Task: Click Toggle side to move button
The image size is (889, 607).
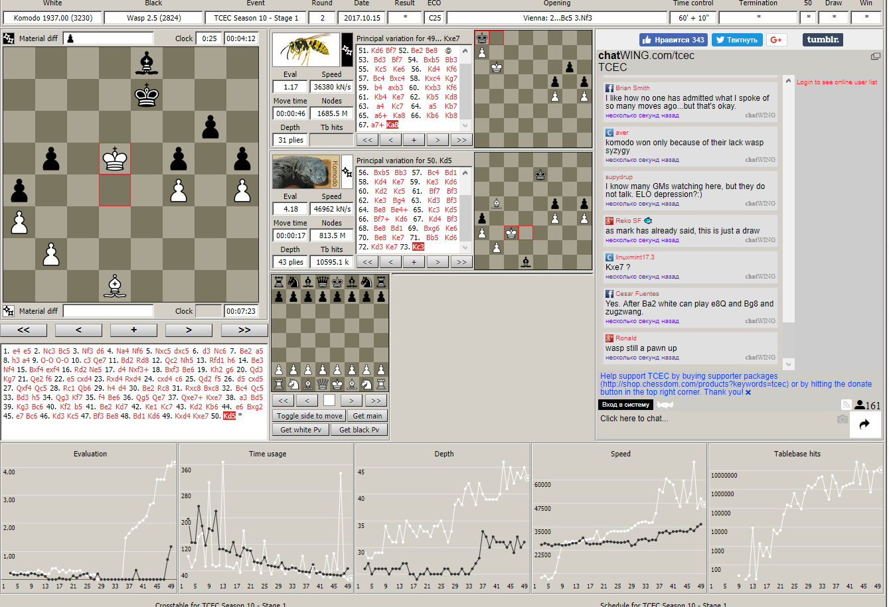Action: point(309,416)
